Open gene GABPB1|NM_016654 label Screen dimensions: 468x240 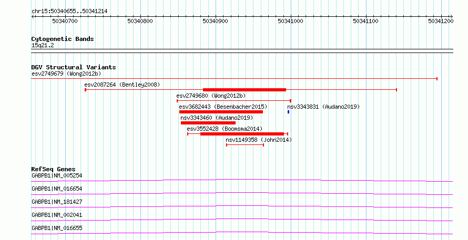coord(57,189)
